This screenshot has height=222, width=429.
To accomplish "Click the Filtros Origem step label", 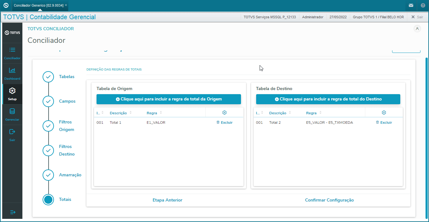I will pos(67,126).
